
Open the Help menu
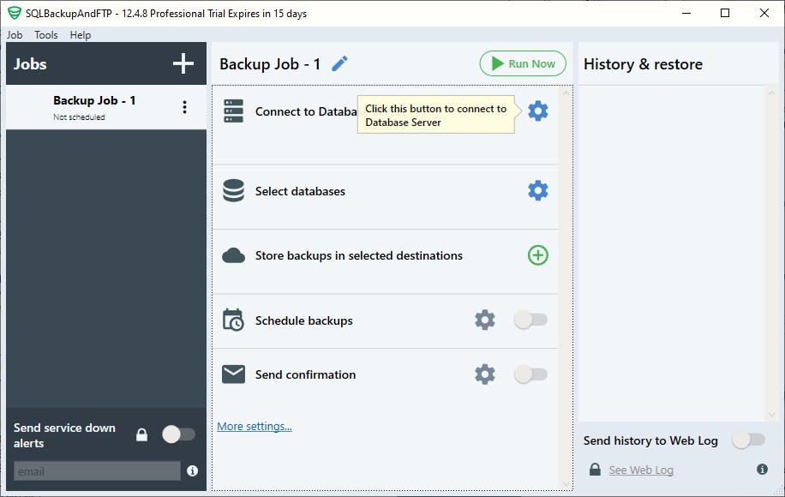[80, 35]
